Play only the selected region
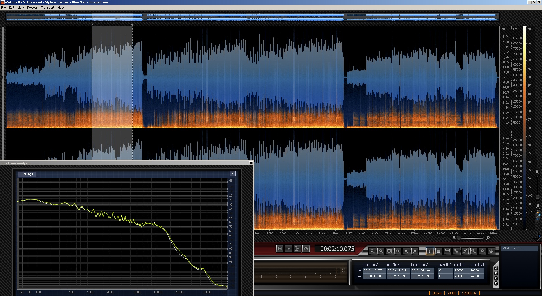The height and width of the screenshot is (296, 542). point(297,248)
